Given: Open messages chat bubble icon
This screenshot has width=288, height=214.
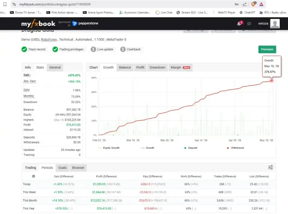Looking at the screenshot, I should pyautogui.click(x=249, y=23).
